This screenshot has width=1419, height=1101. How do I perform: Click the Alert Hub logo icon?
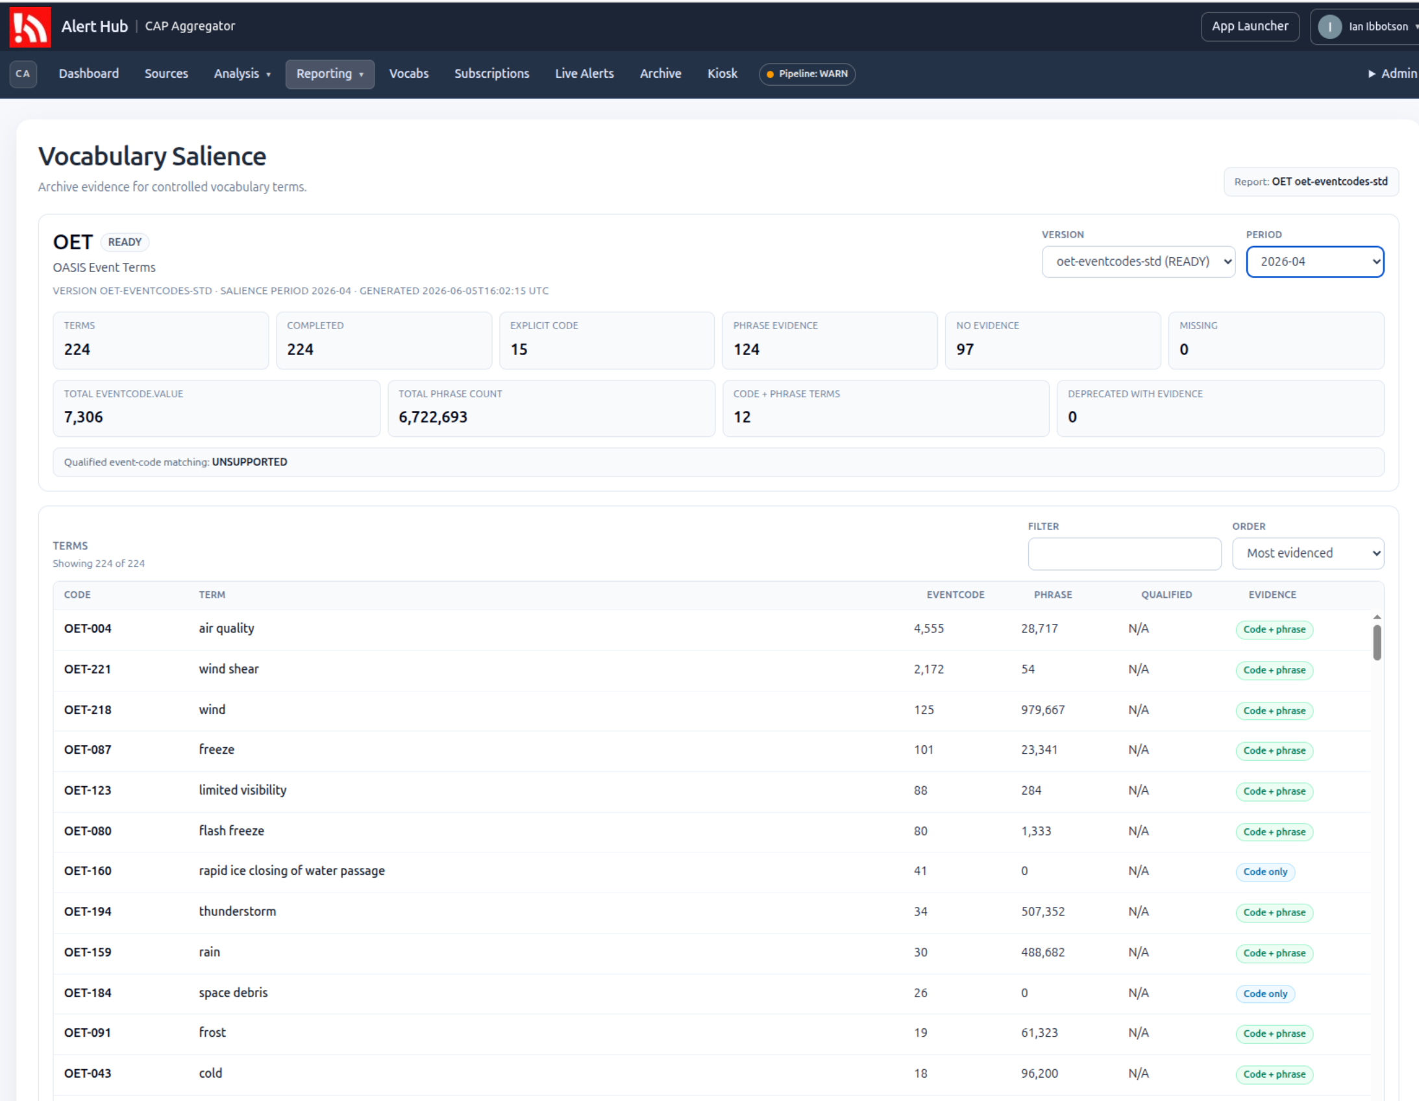(x=30, y=27)
